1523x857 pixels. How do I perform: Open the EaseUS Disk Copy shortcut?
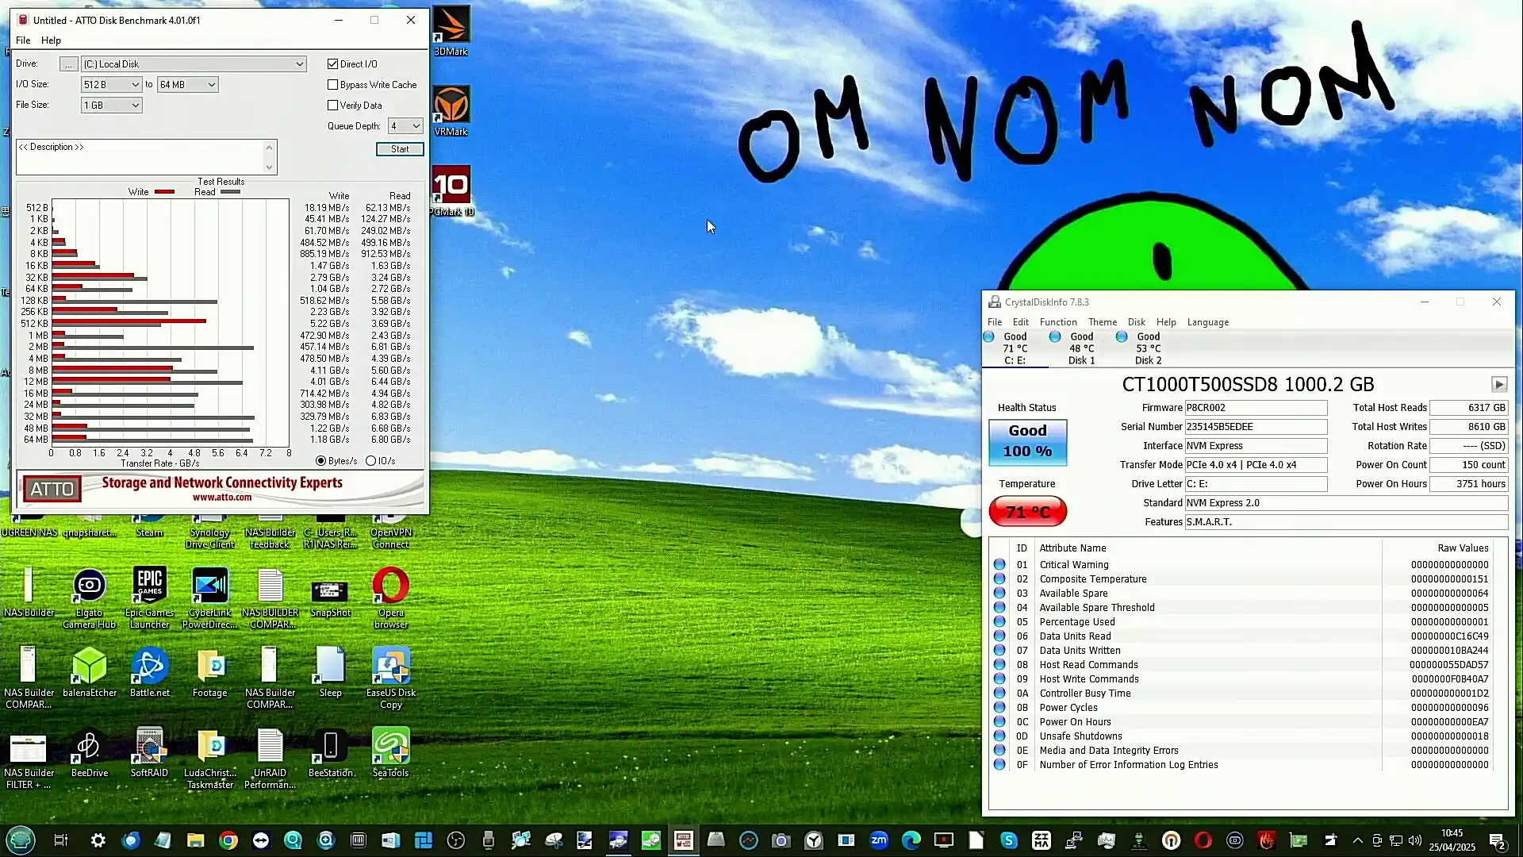click(390, 678)
